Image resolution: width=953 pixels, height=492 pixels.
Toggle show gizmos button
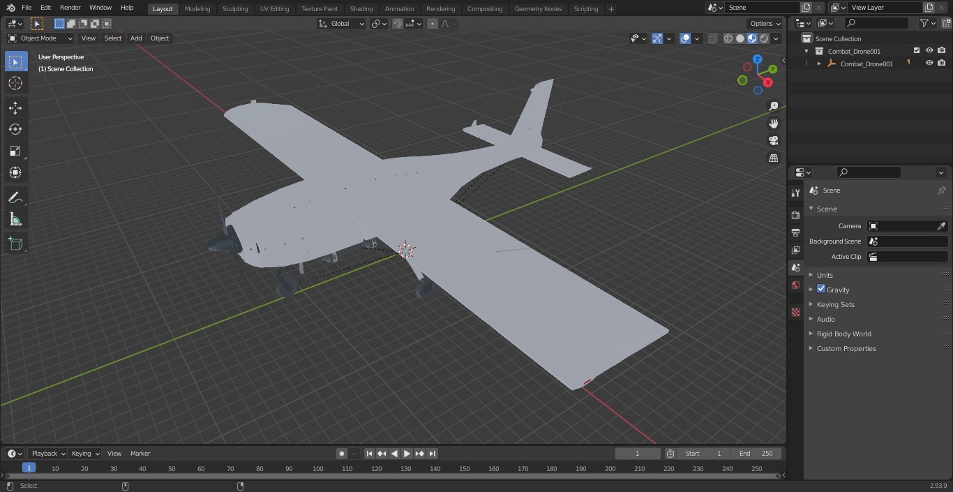(656, 38)
